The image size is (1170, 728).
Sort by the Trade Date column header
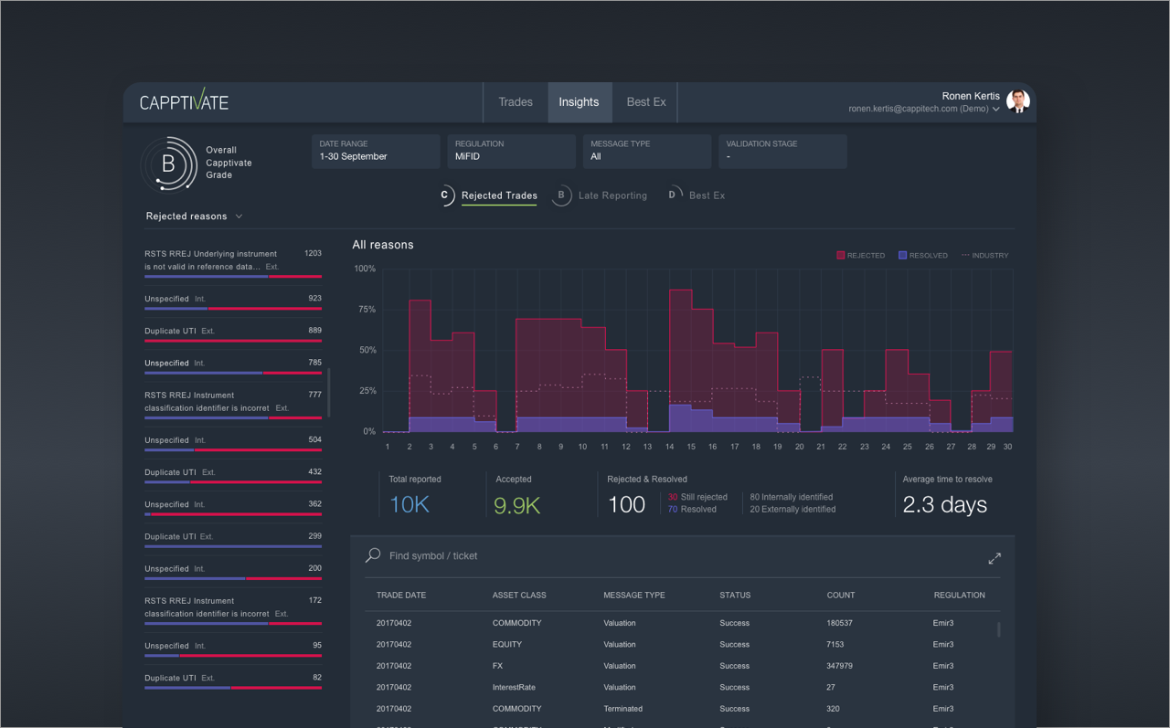pos(401,596)
